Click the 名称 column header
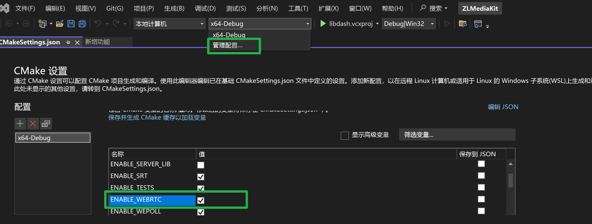Screen dimensions: 592x224 click(x=152, y=154)
